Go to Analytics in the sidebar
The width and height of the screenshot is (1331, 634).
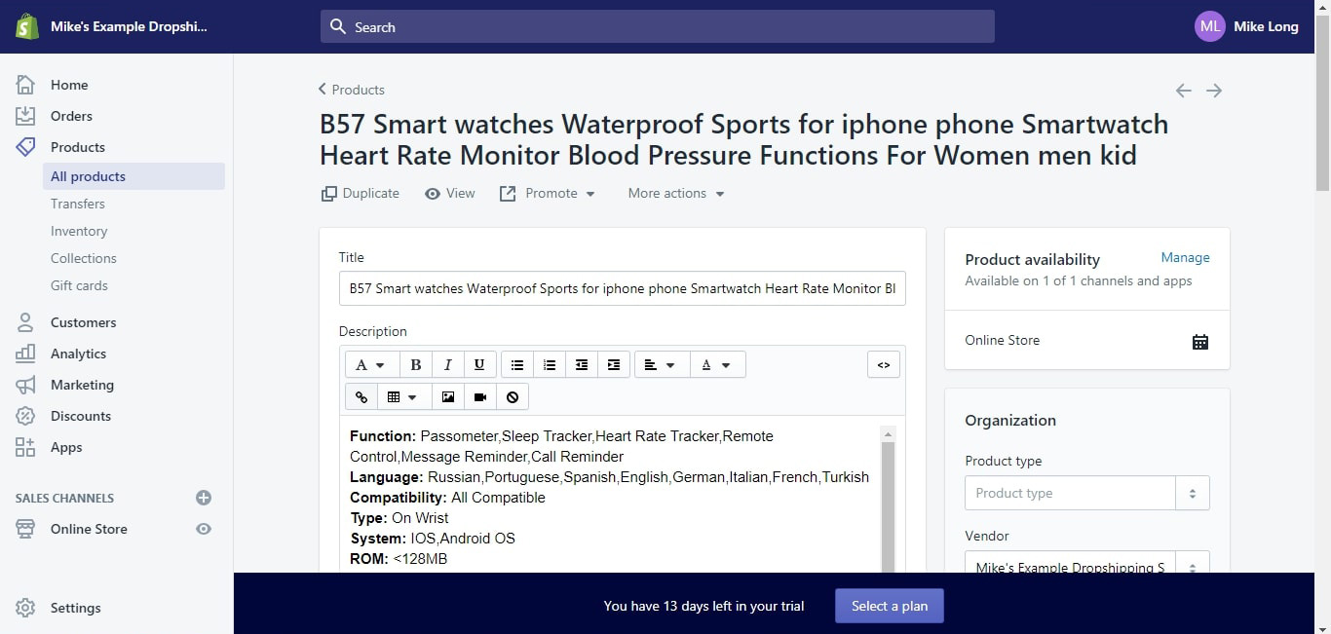tap(78, 354)
